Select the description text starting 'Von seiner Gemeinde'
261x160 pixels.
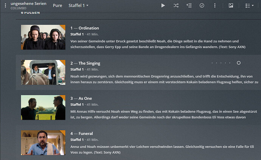[x=158, y=44]
